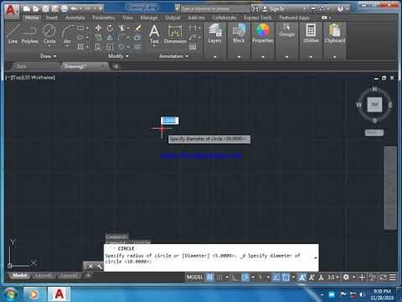The image size is (402, 302).
Task: Open Windows Start menu
Action: [x=10, y=294]
